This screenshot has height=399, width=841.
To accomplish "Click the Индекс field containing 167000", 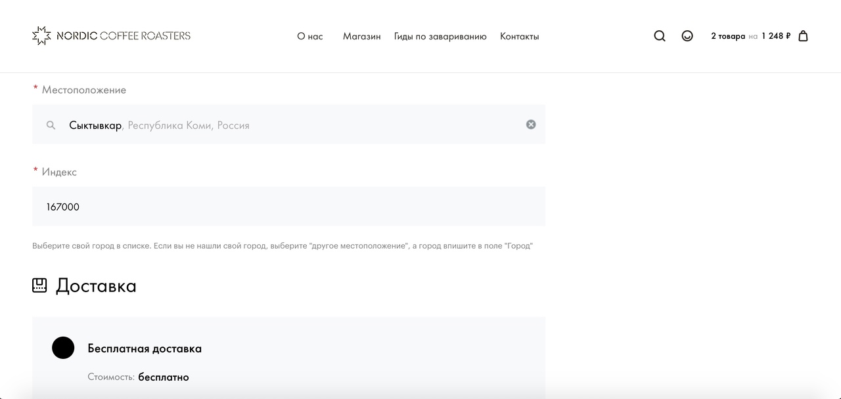I will 289,207.
